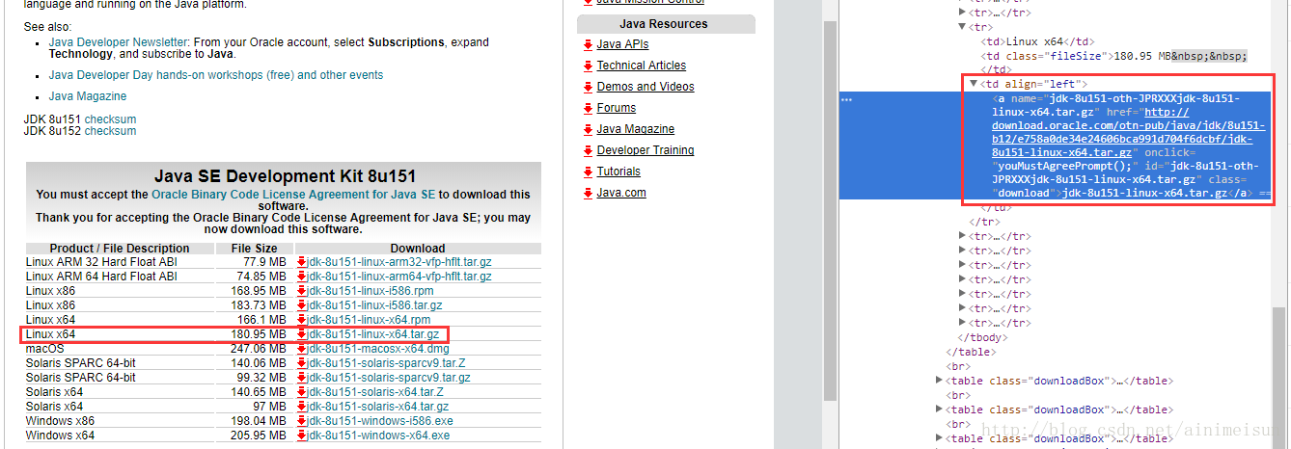1291x449 pixels.
Task: Collapse the expanded tr node above Linux x64 td
Action: (962, 27)
